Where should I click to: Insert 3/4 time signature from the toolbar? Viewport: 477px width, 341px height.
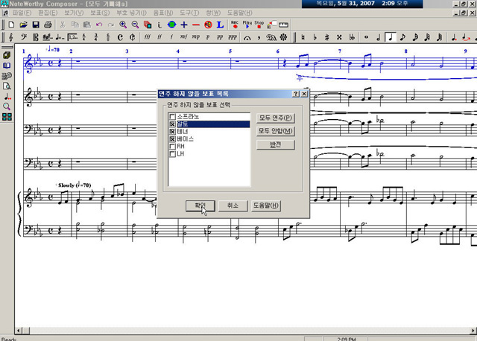[96, 37]
